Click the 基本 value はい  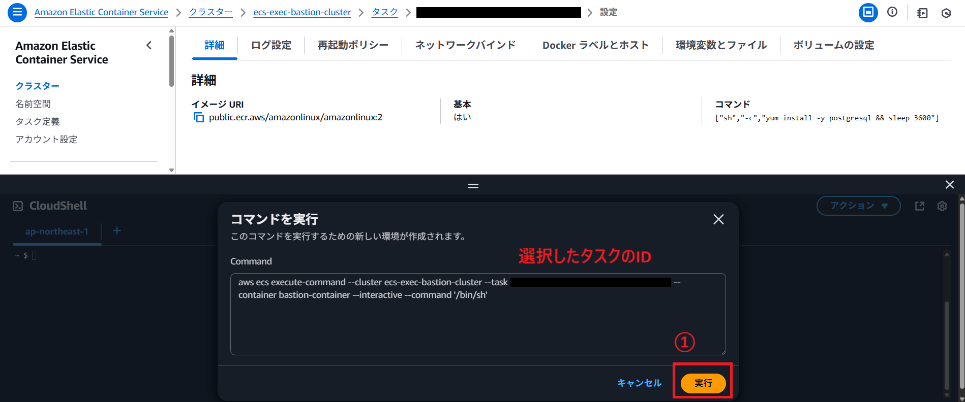coord(462,117)
